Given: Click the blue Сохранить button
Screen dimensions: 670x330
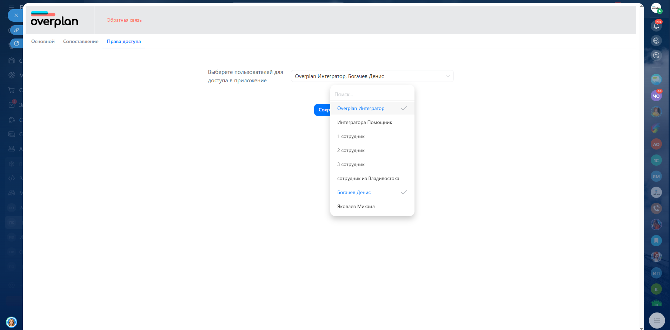Looking at the screenshot, I should tap(323, 110).
